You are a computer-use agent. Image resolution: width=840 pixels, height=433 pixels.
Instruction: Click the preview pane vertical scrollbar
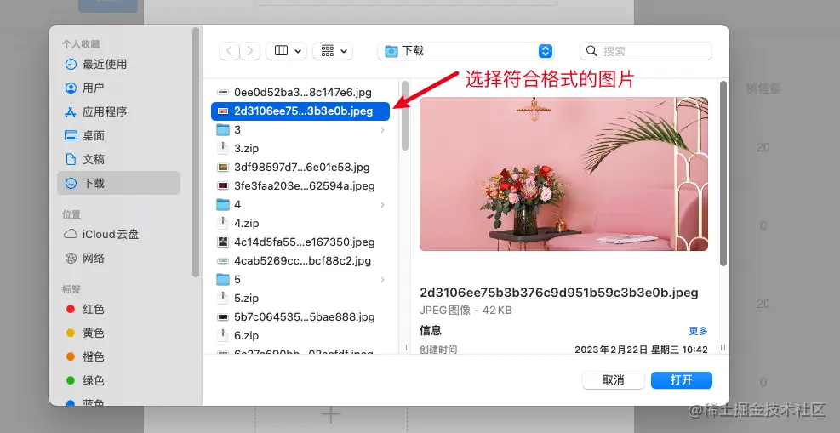click(723, 173)
